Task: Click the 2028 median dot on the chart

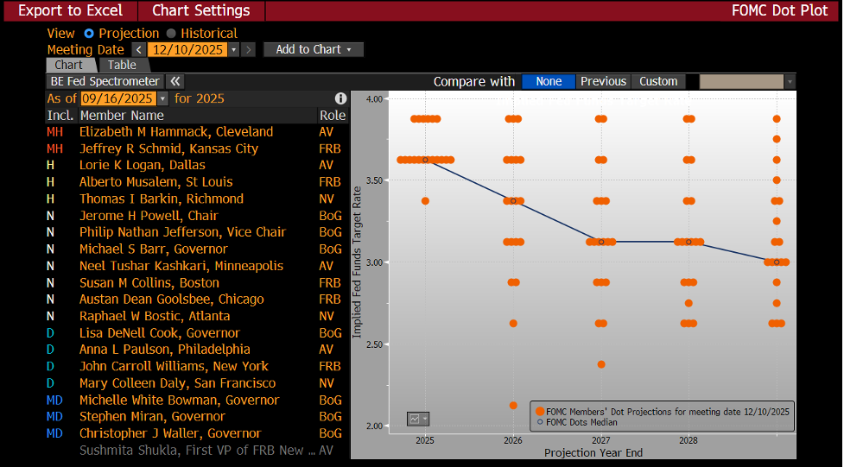Action: click(x=689, y=242)
